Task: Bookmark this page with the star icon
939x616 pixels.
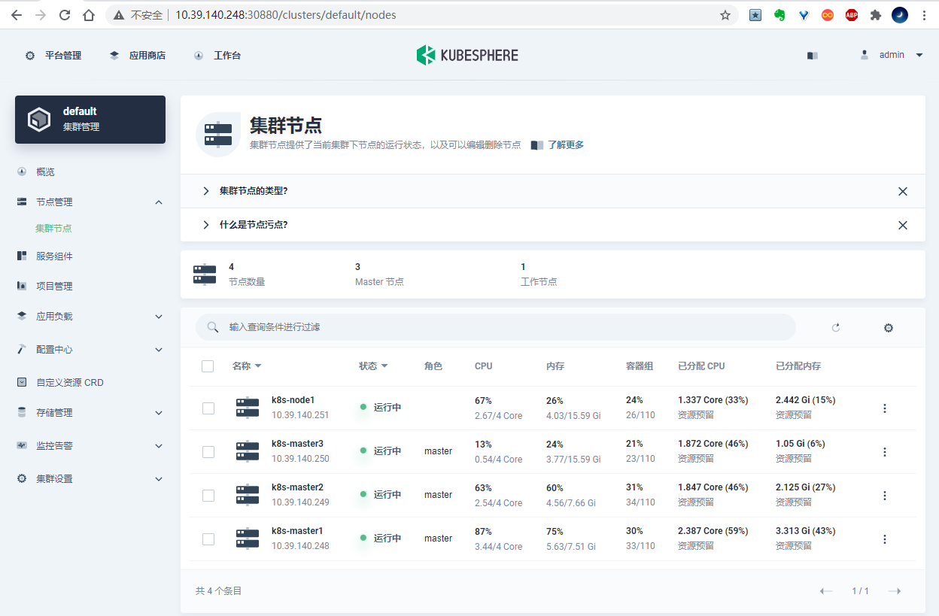Action: pos(725,15)
